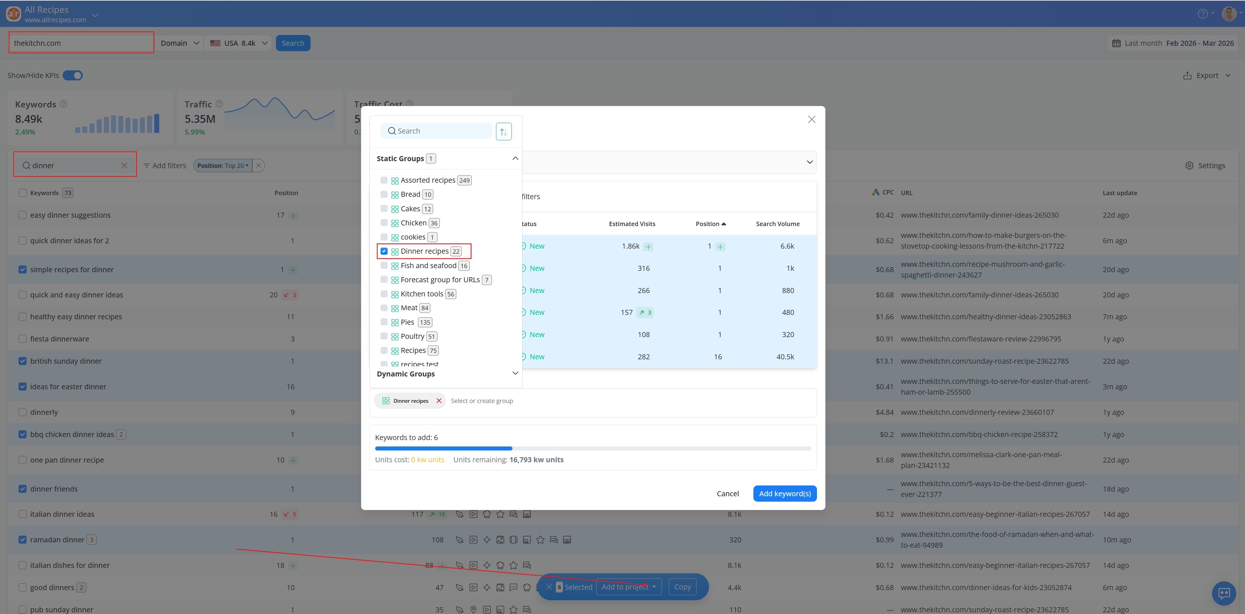Close the add keywords dialog
Viewport: 1245px width, 614px height.
pyautogui.click(x=812, y=119)
